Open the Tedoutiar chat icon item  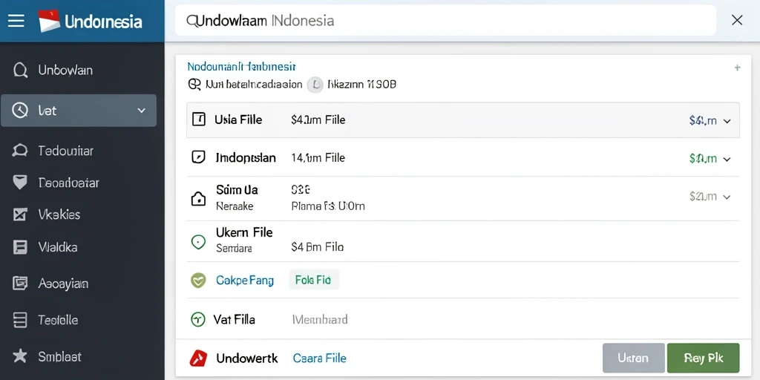(x=20, y=151)
